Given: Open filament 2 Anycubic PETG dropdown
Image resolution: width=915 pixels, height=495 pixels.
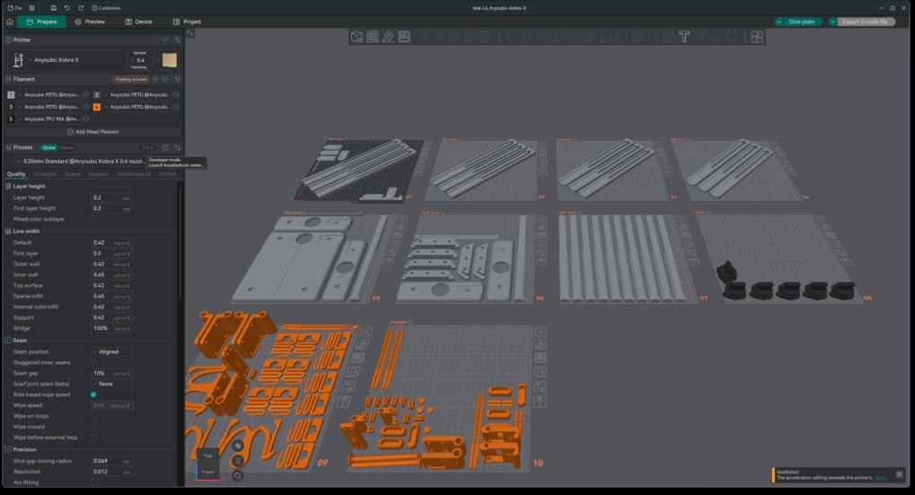Looking at the screenshot, I should [137, 94].
